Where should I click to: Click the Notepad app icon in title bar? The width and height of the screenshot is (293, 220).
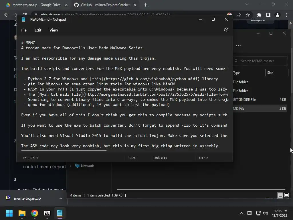[23, 19]
